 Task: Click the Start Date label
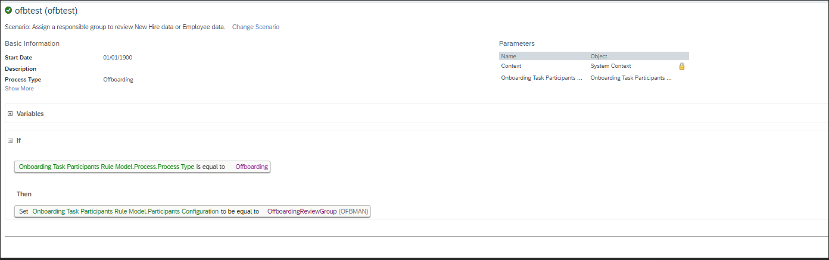point(18,58)
